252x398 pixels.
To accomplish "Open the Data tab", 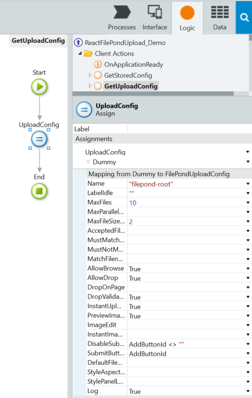I will [x=219, y=18].
